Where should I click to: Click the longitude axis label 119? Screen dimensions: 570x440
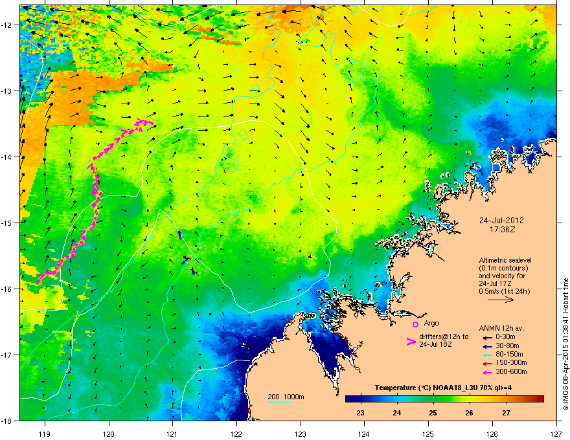[45, 434]
